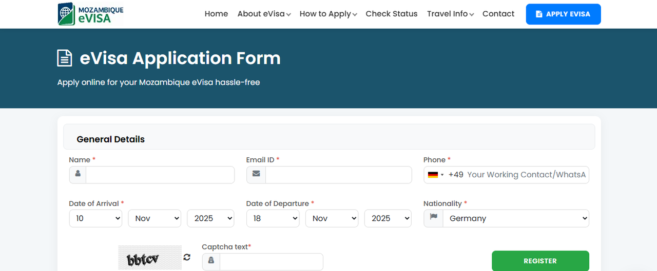
Task: Click the captcha field icon
Action: tap(211, 261)
